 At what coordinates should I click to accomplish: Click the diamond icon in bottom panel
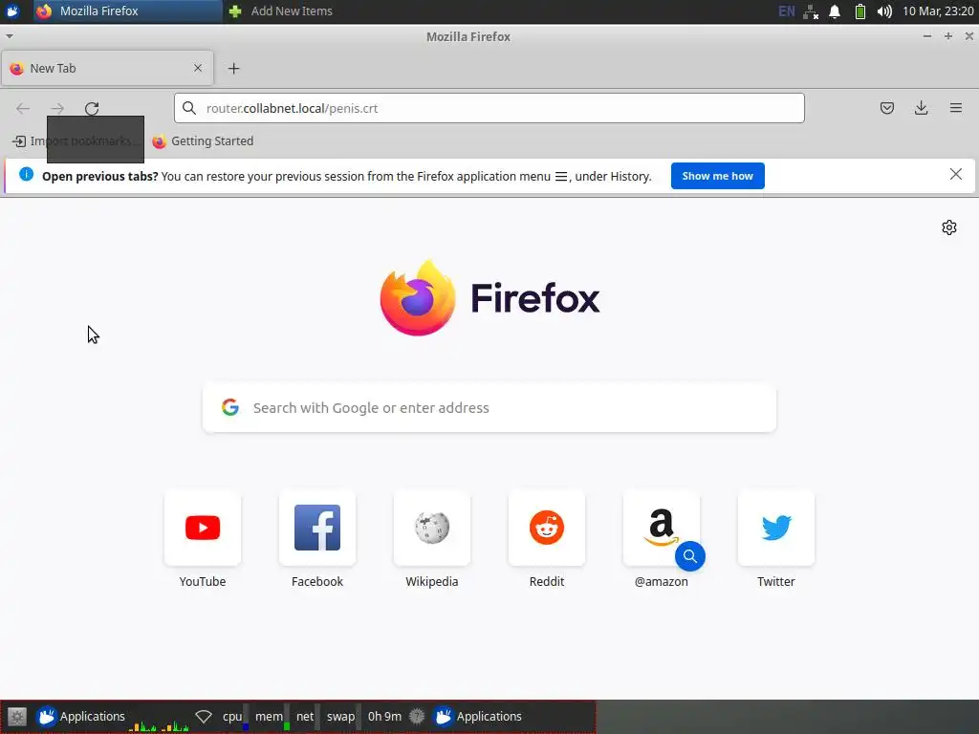coord(204,717)
